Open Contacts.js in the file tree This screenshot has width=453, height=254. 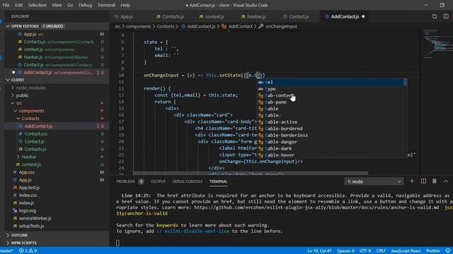pos(35,149)
